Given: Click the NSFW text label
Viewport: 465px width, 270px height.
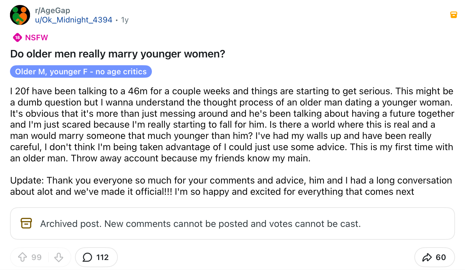Looking at the screenshot, I should (x=37, y=37).
